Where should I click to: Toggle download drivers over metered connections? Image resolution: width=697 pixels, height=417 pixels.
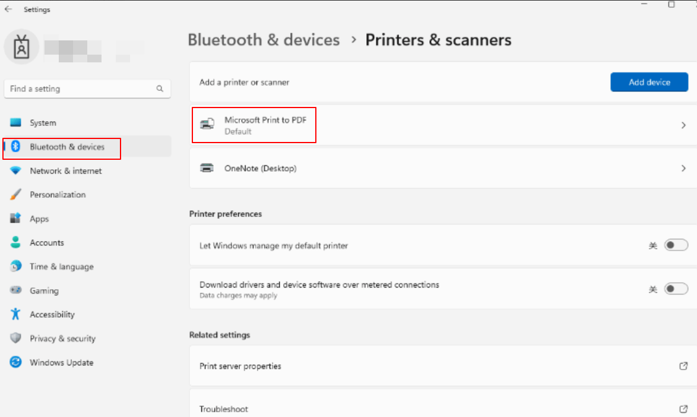click(676, 289)
